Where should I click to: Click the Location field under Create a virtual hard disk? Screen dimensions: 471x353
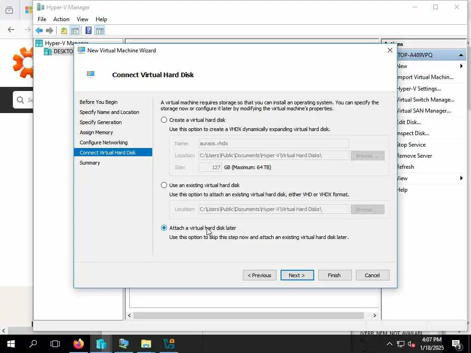click(x=274, y=155)
